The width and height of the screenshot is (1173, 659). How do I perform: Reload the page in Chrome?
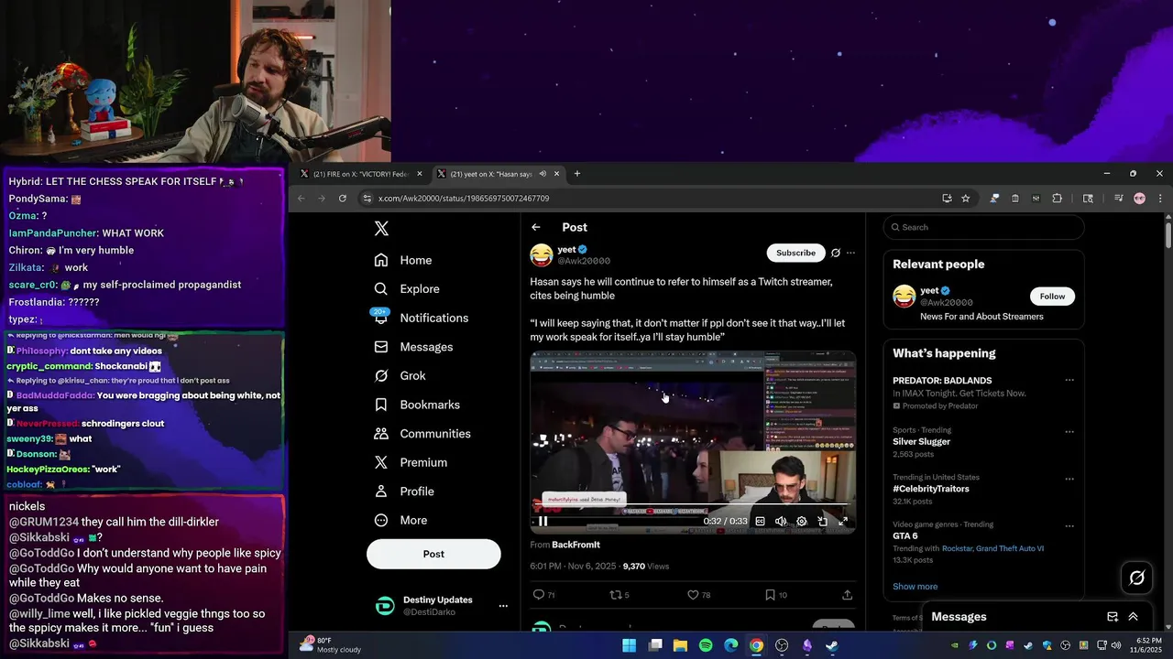click(x=343, y=198)
